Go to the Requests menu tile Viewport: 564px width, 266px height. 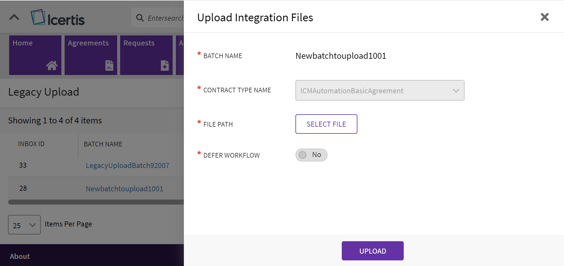(146, 55)
